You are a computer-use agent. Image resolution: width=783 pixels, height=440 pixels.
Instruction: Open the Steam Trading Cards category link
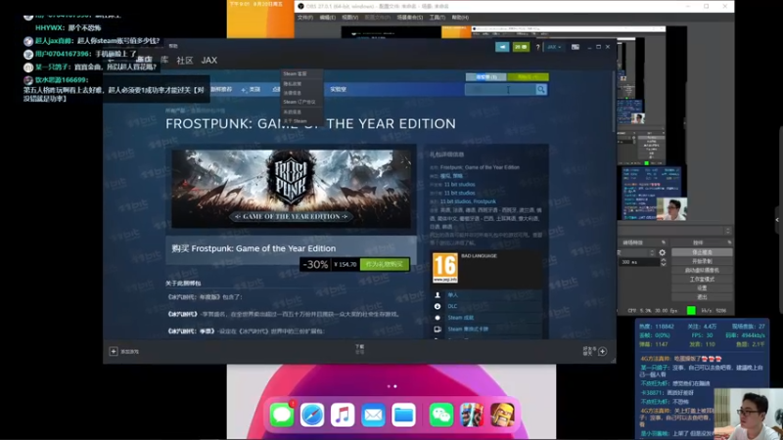point(468,330)
